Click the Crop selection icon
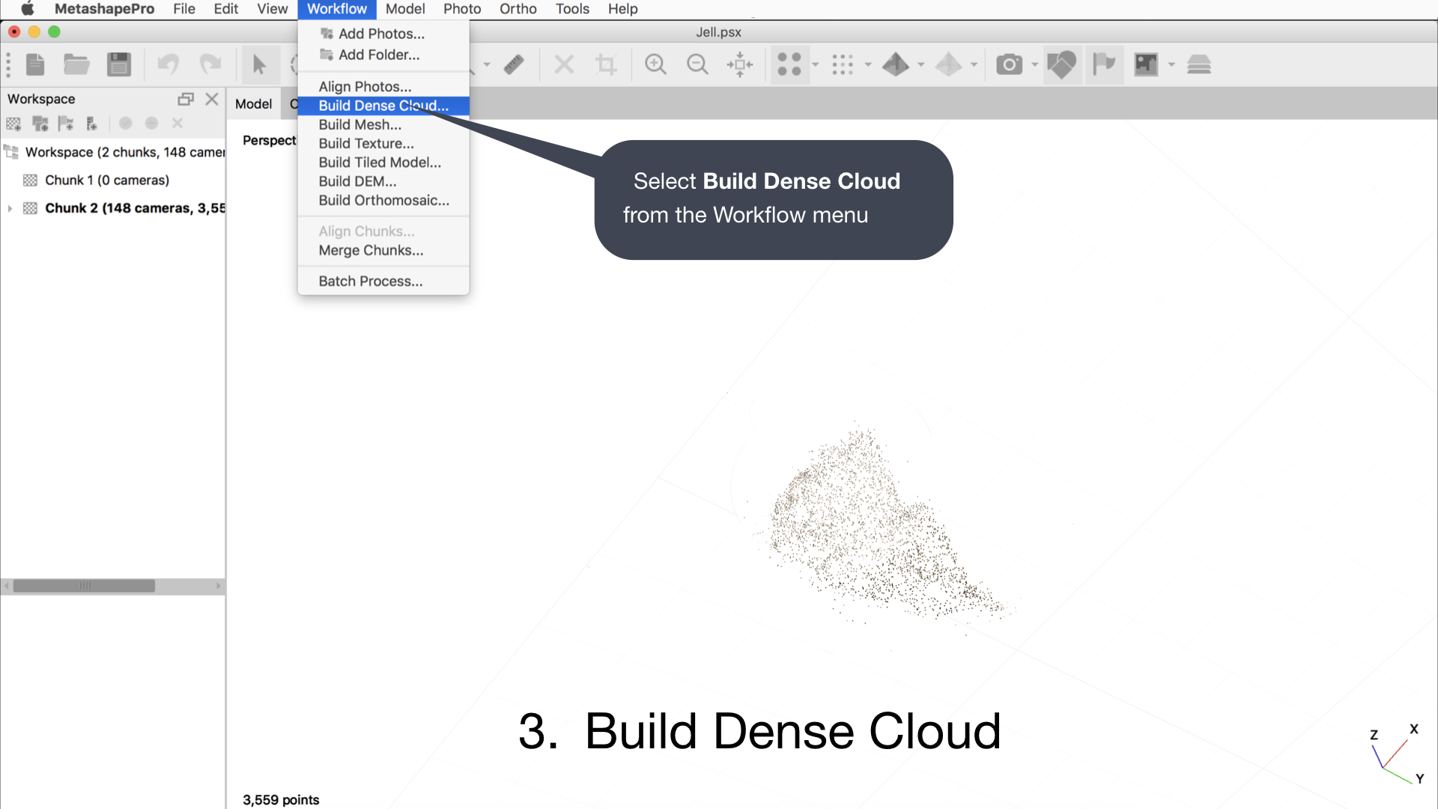 606,64
